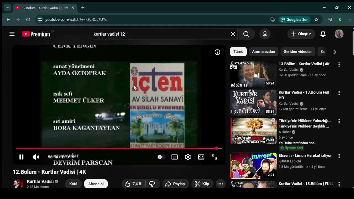Open options for Elraenn Limon Harekat video

pyautogui.click(x=339, y=156)
